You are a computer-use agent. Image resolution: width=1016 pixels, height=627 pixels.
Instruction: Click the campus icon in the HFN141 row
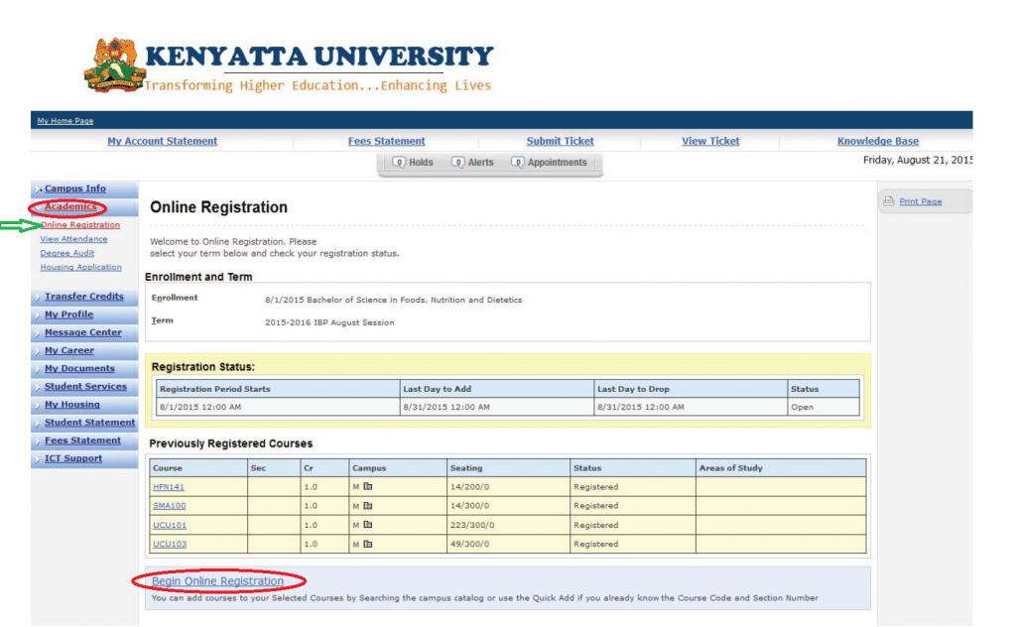click(367, 487)
